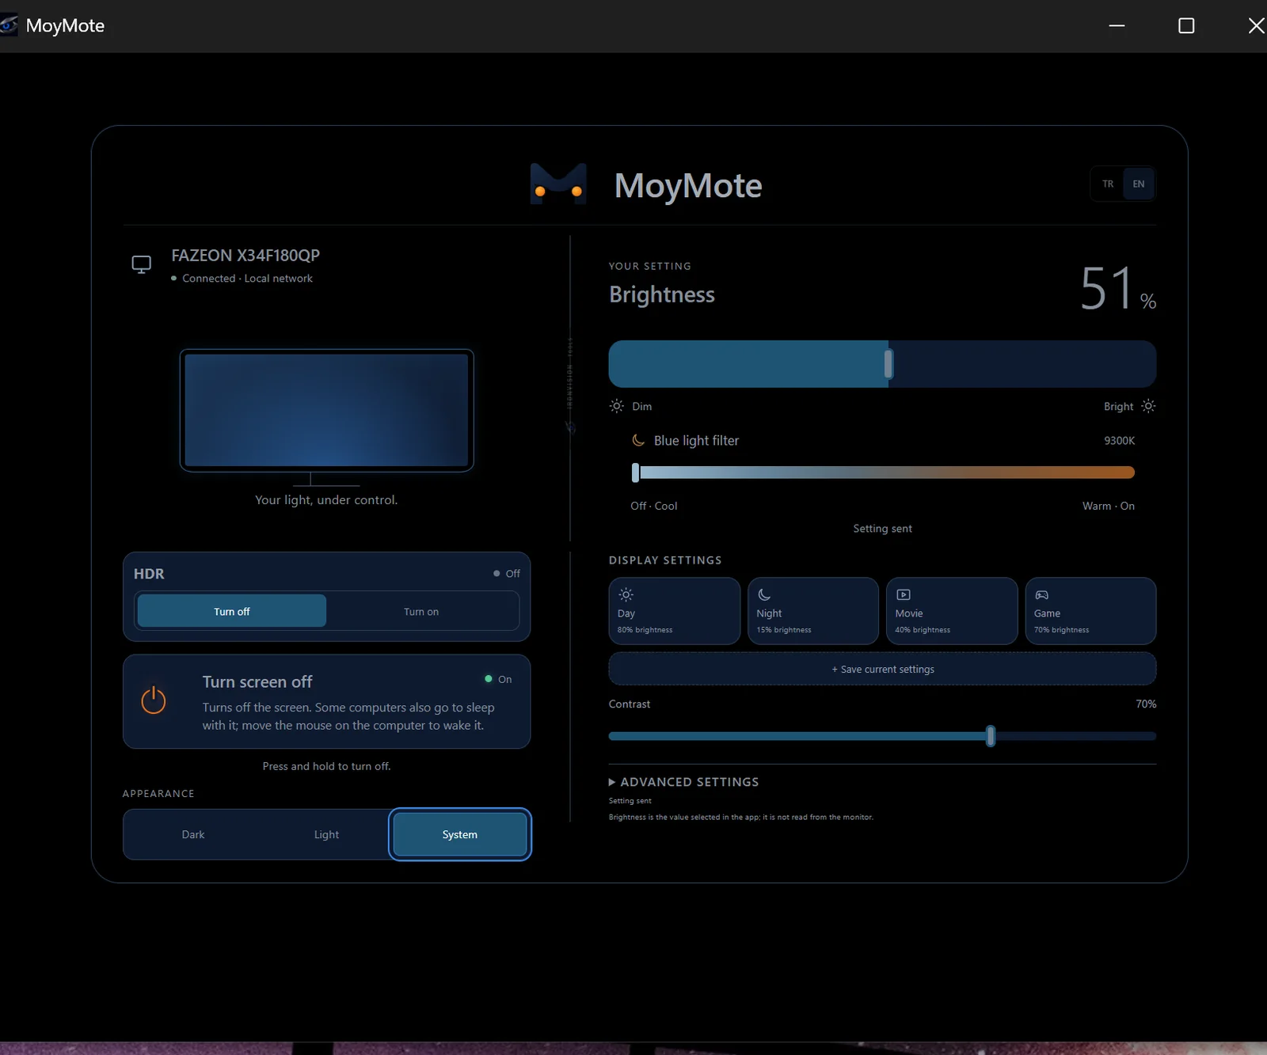
Task: Expand the Advanced Settings section
Action: pyautogui.click(x=684, y=782)
